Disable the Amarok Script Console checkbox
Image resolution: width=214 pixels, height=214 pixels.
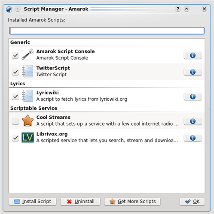coord(15,55)
